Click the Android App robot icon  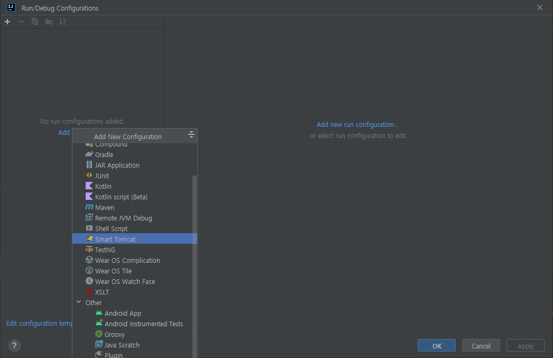tap(99, 313)
